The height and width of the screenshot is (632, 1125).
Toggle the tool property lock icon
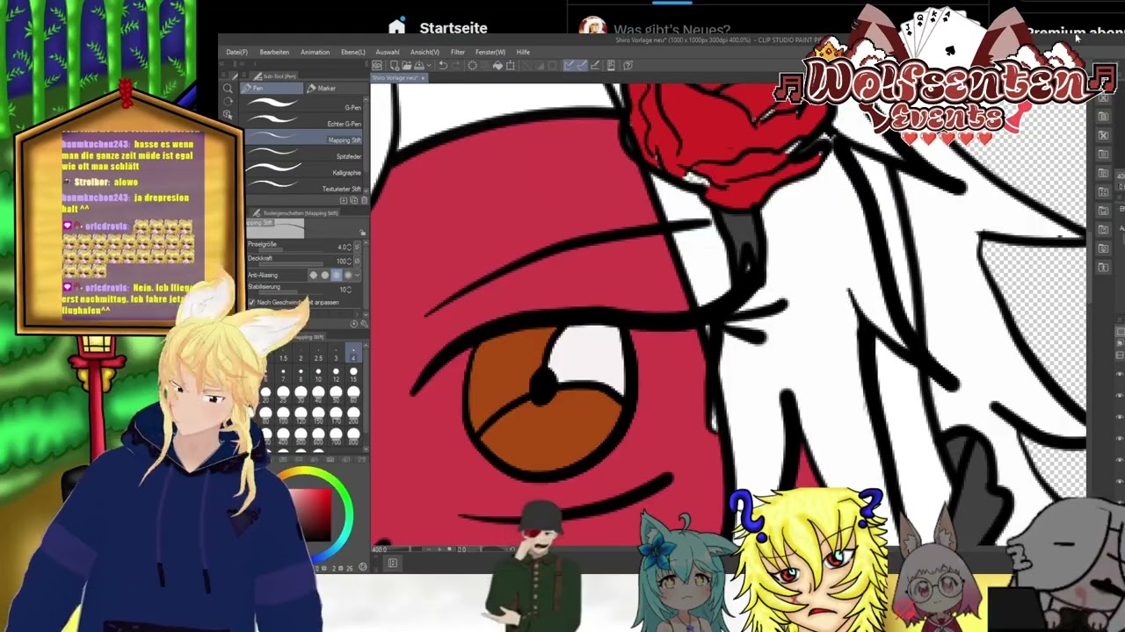pos(362,232)
